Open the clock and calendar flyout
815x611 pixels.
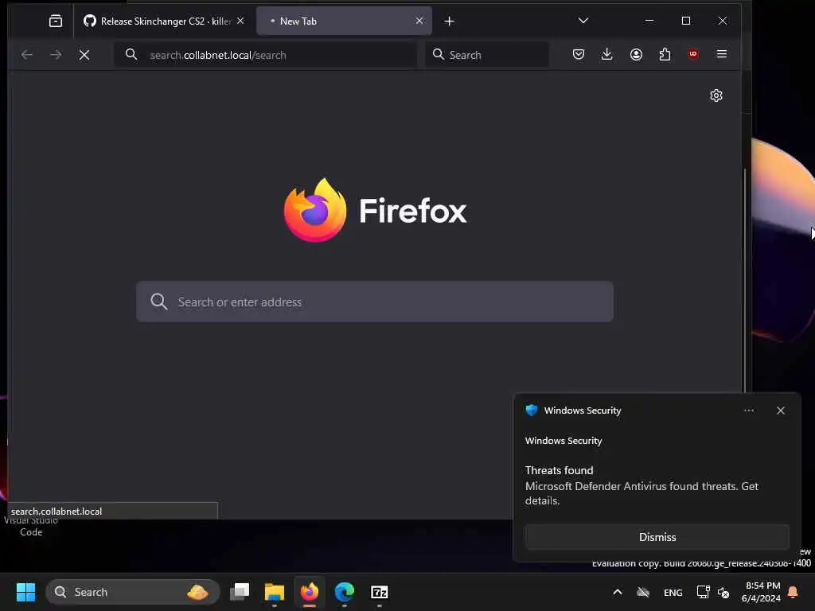(762, 592)
